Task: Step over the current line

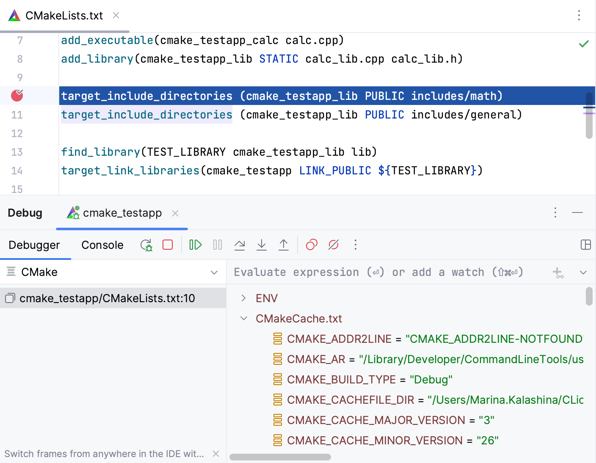Action: (x=240, y=245)
